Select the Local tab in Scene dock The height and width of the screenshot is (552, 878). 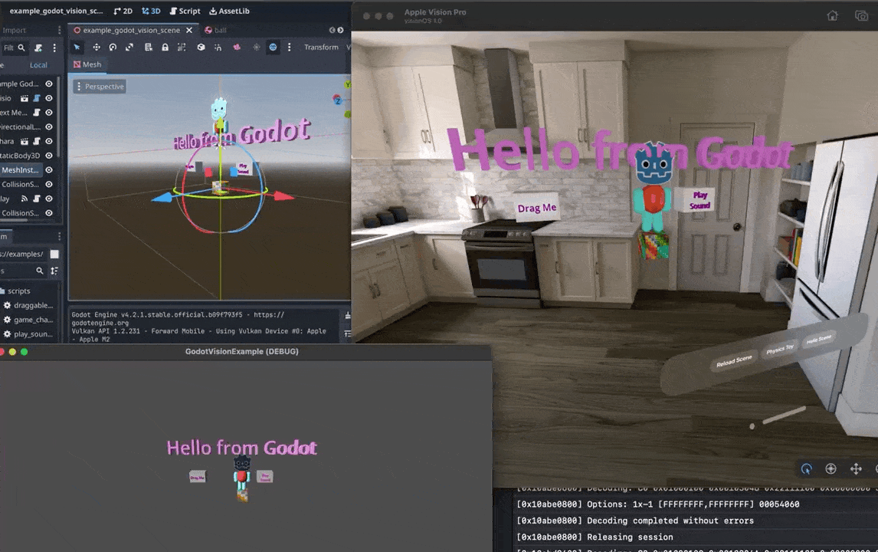pyautogui.click(x=38, y=65)
